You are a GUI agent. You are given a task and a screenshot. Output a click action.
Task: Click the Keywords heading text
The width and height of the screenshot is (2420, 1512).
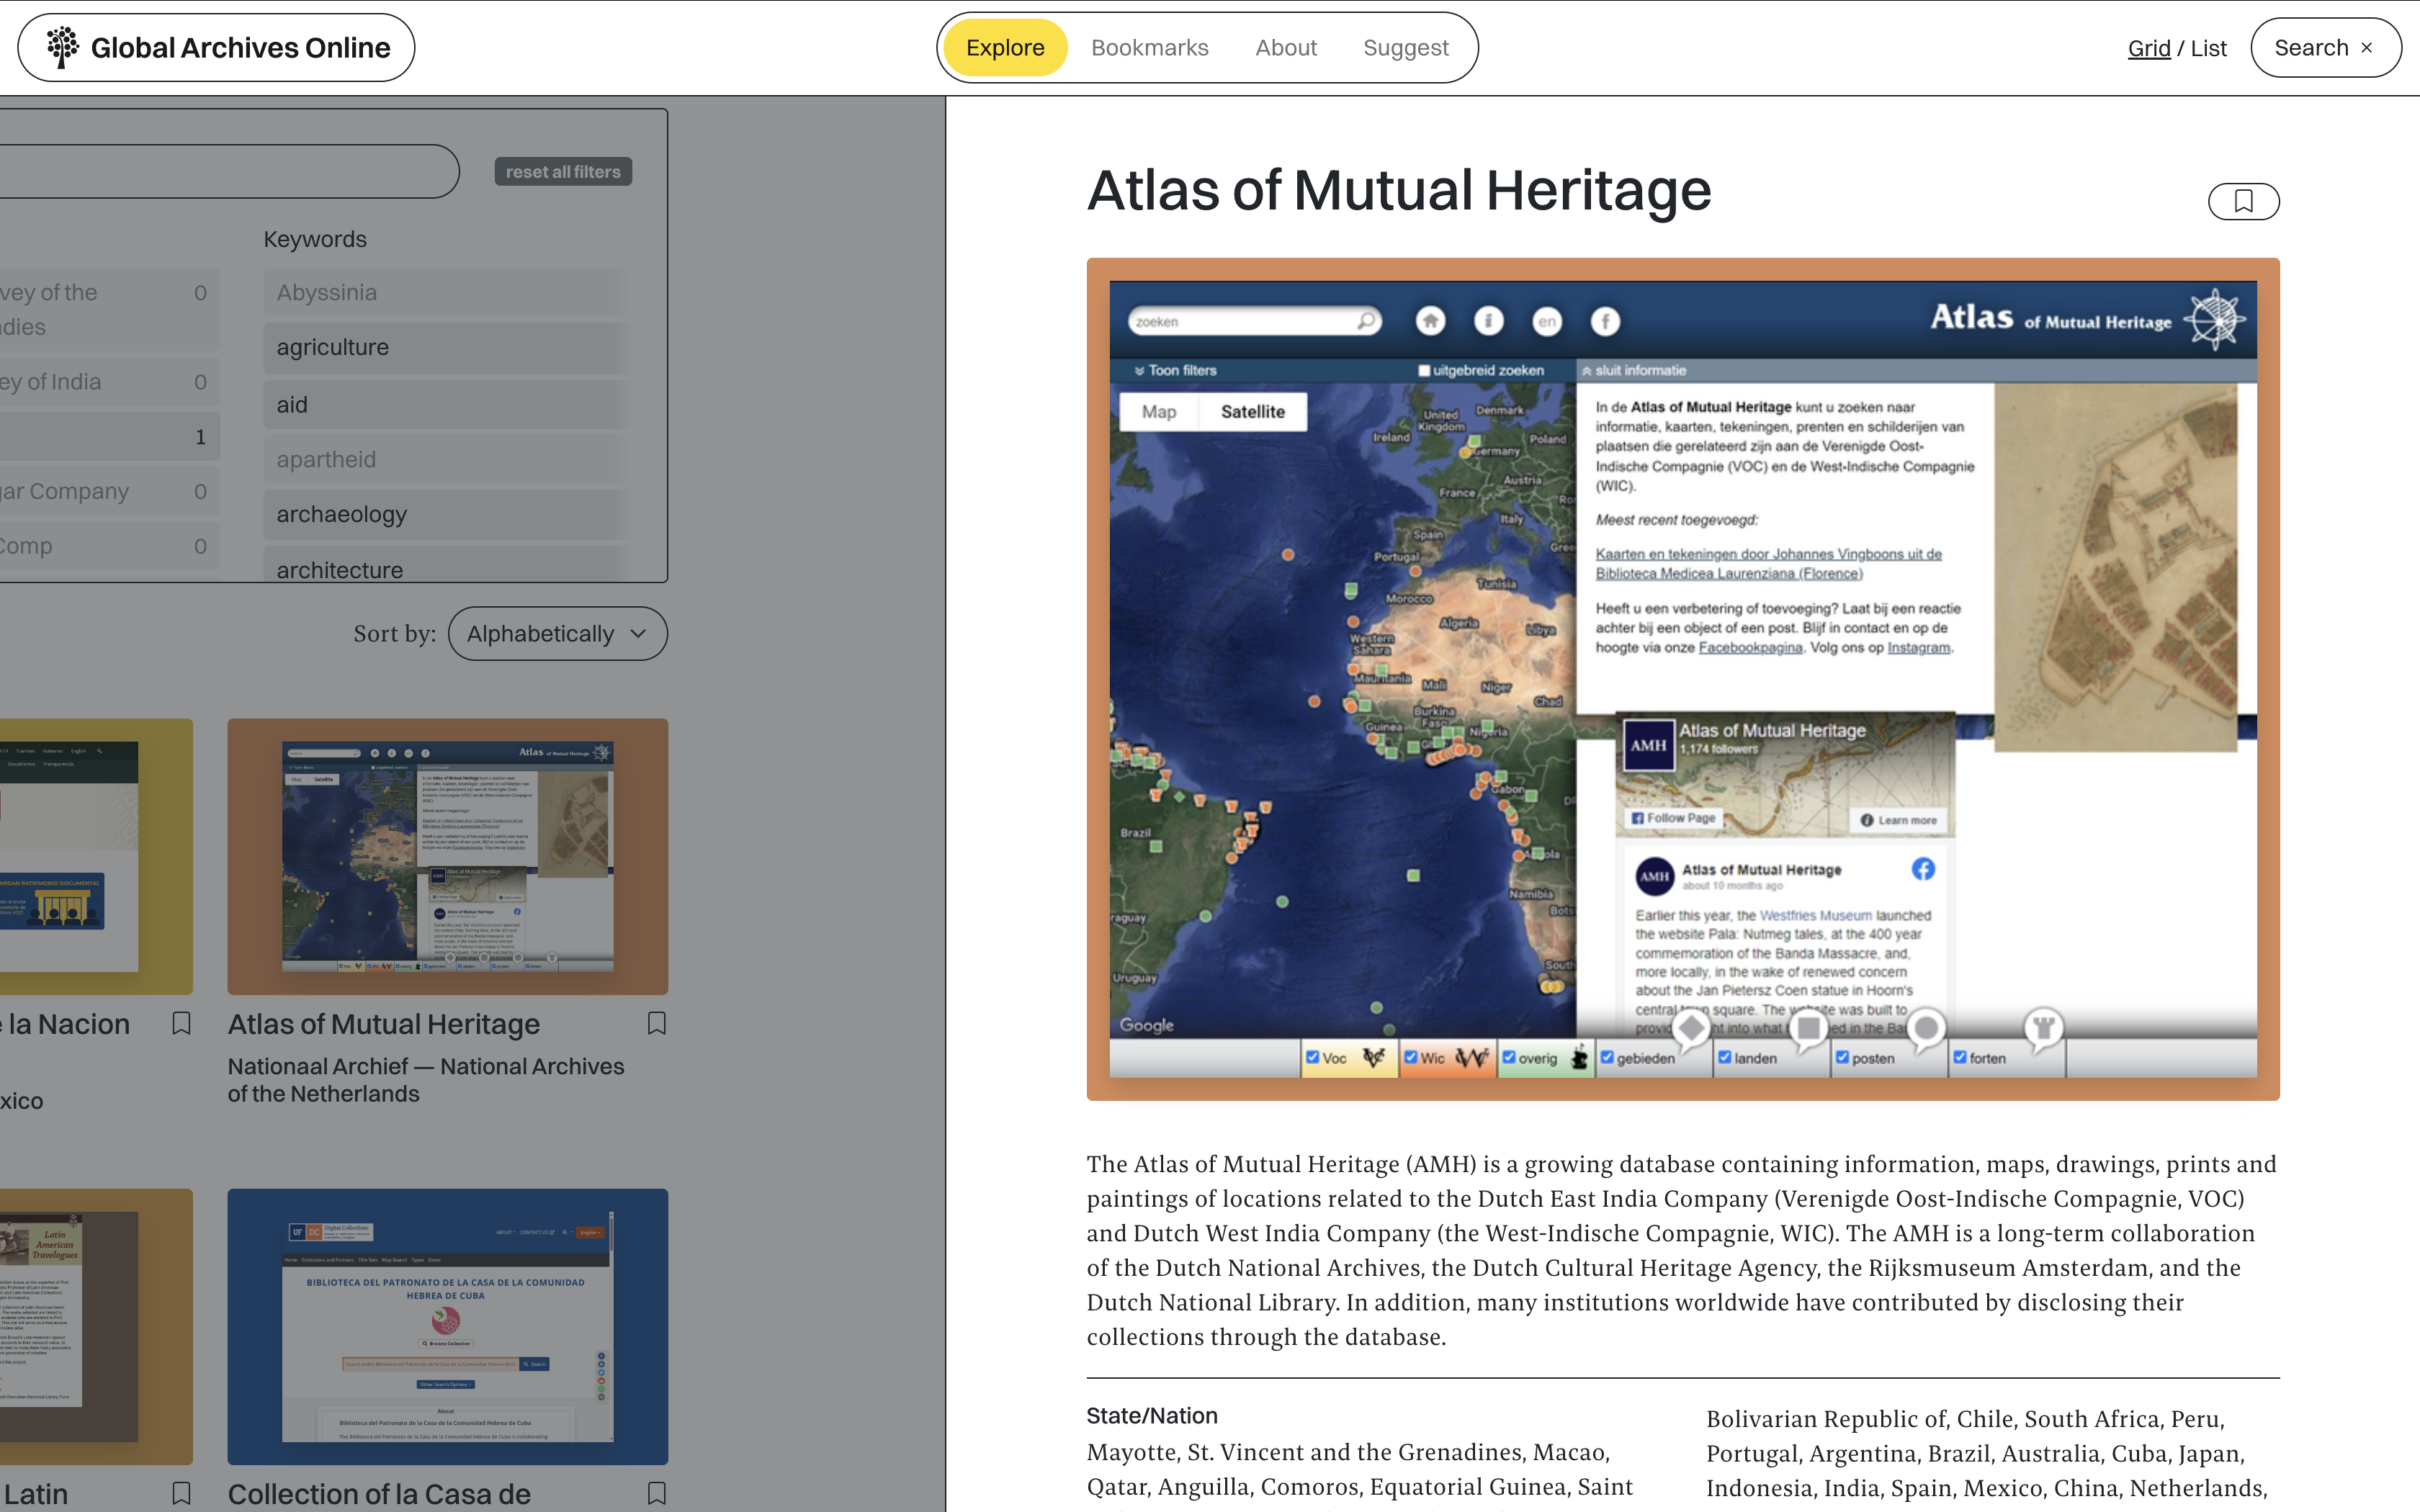click(x=315, y=239)
